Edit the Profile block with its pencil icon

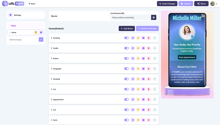[x=133, y=48]
